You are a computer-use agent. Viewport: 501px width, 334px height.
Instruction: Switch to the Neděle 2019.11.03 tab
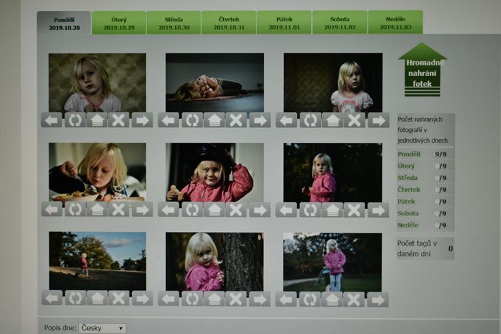[x=395, y=23]
